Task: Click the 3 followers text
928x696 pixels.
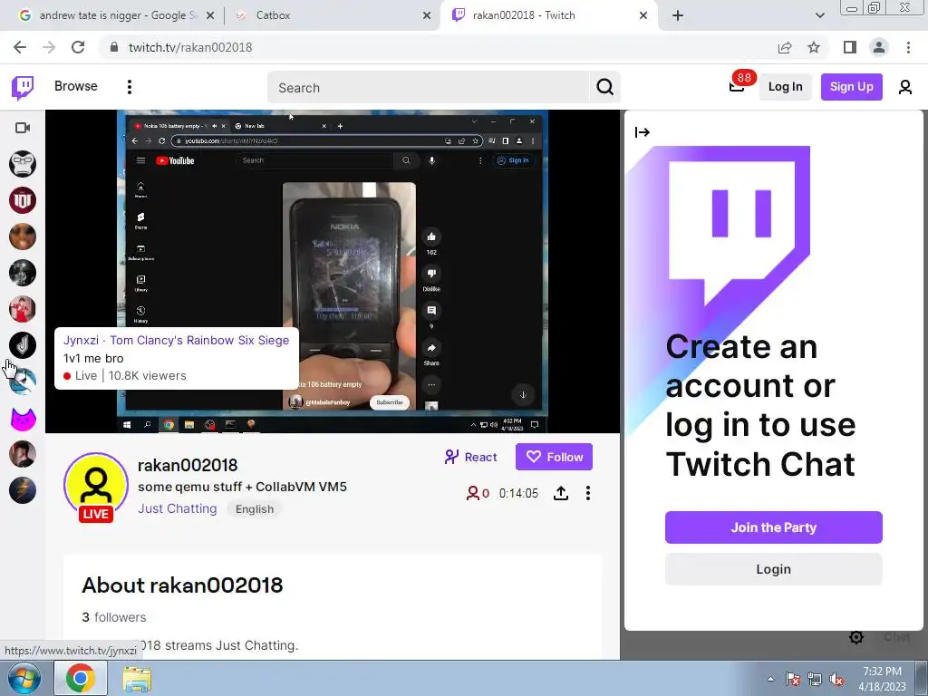Action: [x=113, y=616]
